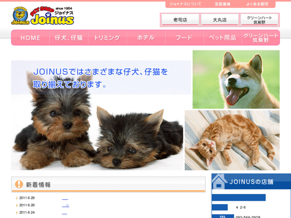Image resolution: width=291 pixels, height=218 pixels.
Task: Open the 仔犬、仔猫 navigation tab
Action: tap(69, 38)
